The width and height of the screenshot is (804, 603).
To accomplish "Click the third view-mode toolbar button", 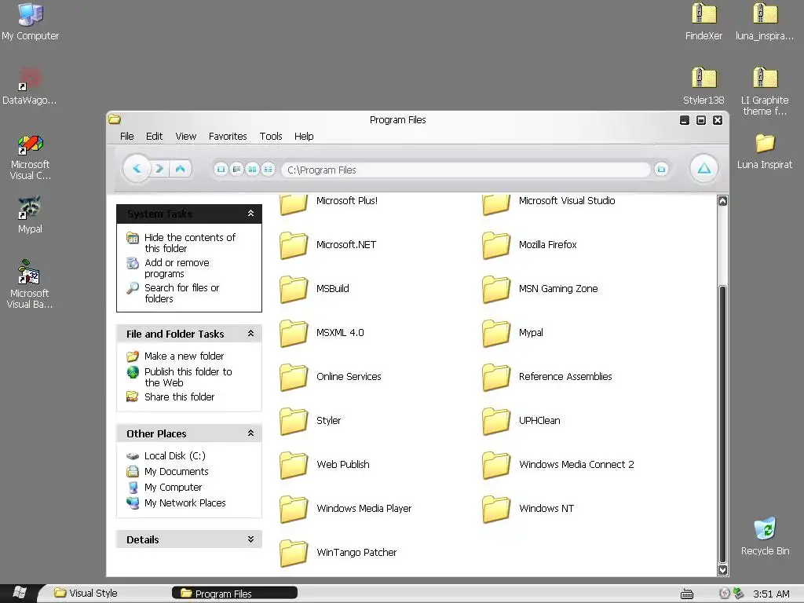I will (252, 170).
